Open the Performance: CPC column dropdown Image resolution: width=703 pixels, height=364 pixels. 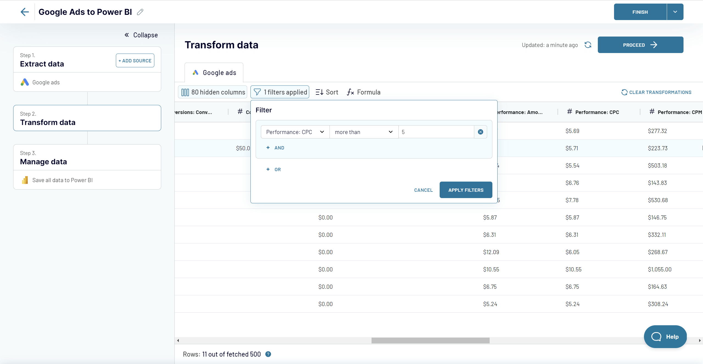[295, 132]
